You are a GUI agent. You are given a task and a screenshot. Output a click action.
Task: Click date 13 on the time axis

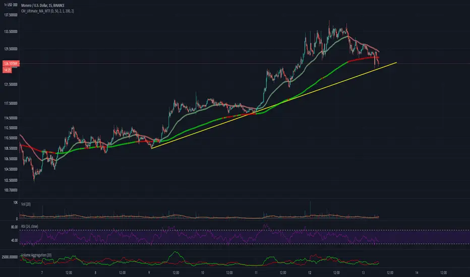click(x=363, y=273)
